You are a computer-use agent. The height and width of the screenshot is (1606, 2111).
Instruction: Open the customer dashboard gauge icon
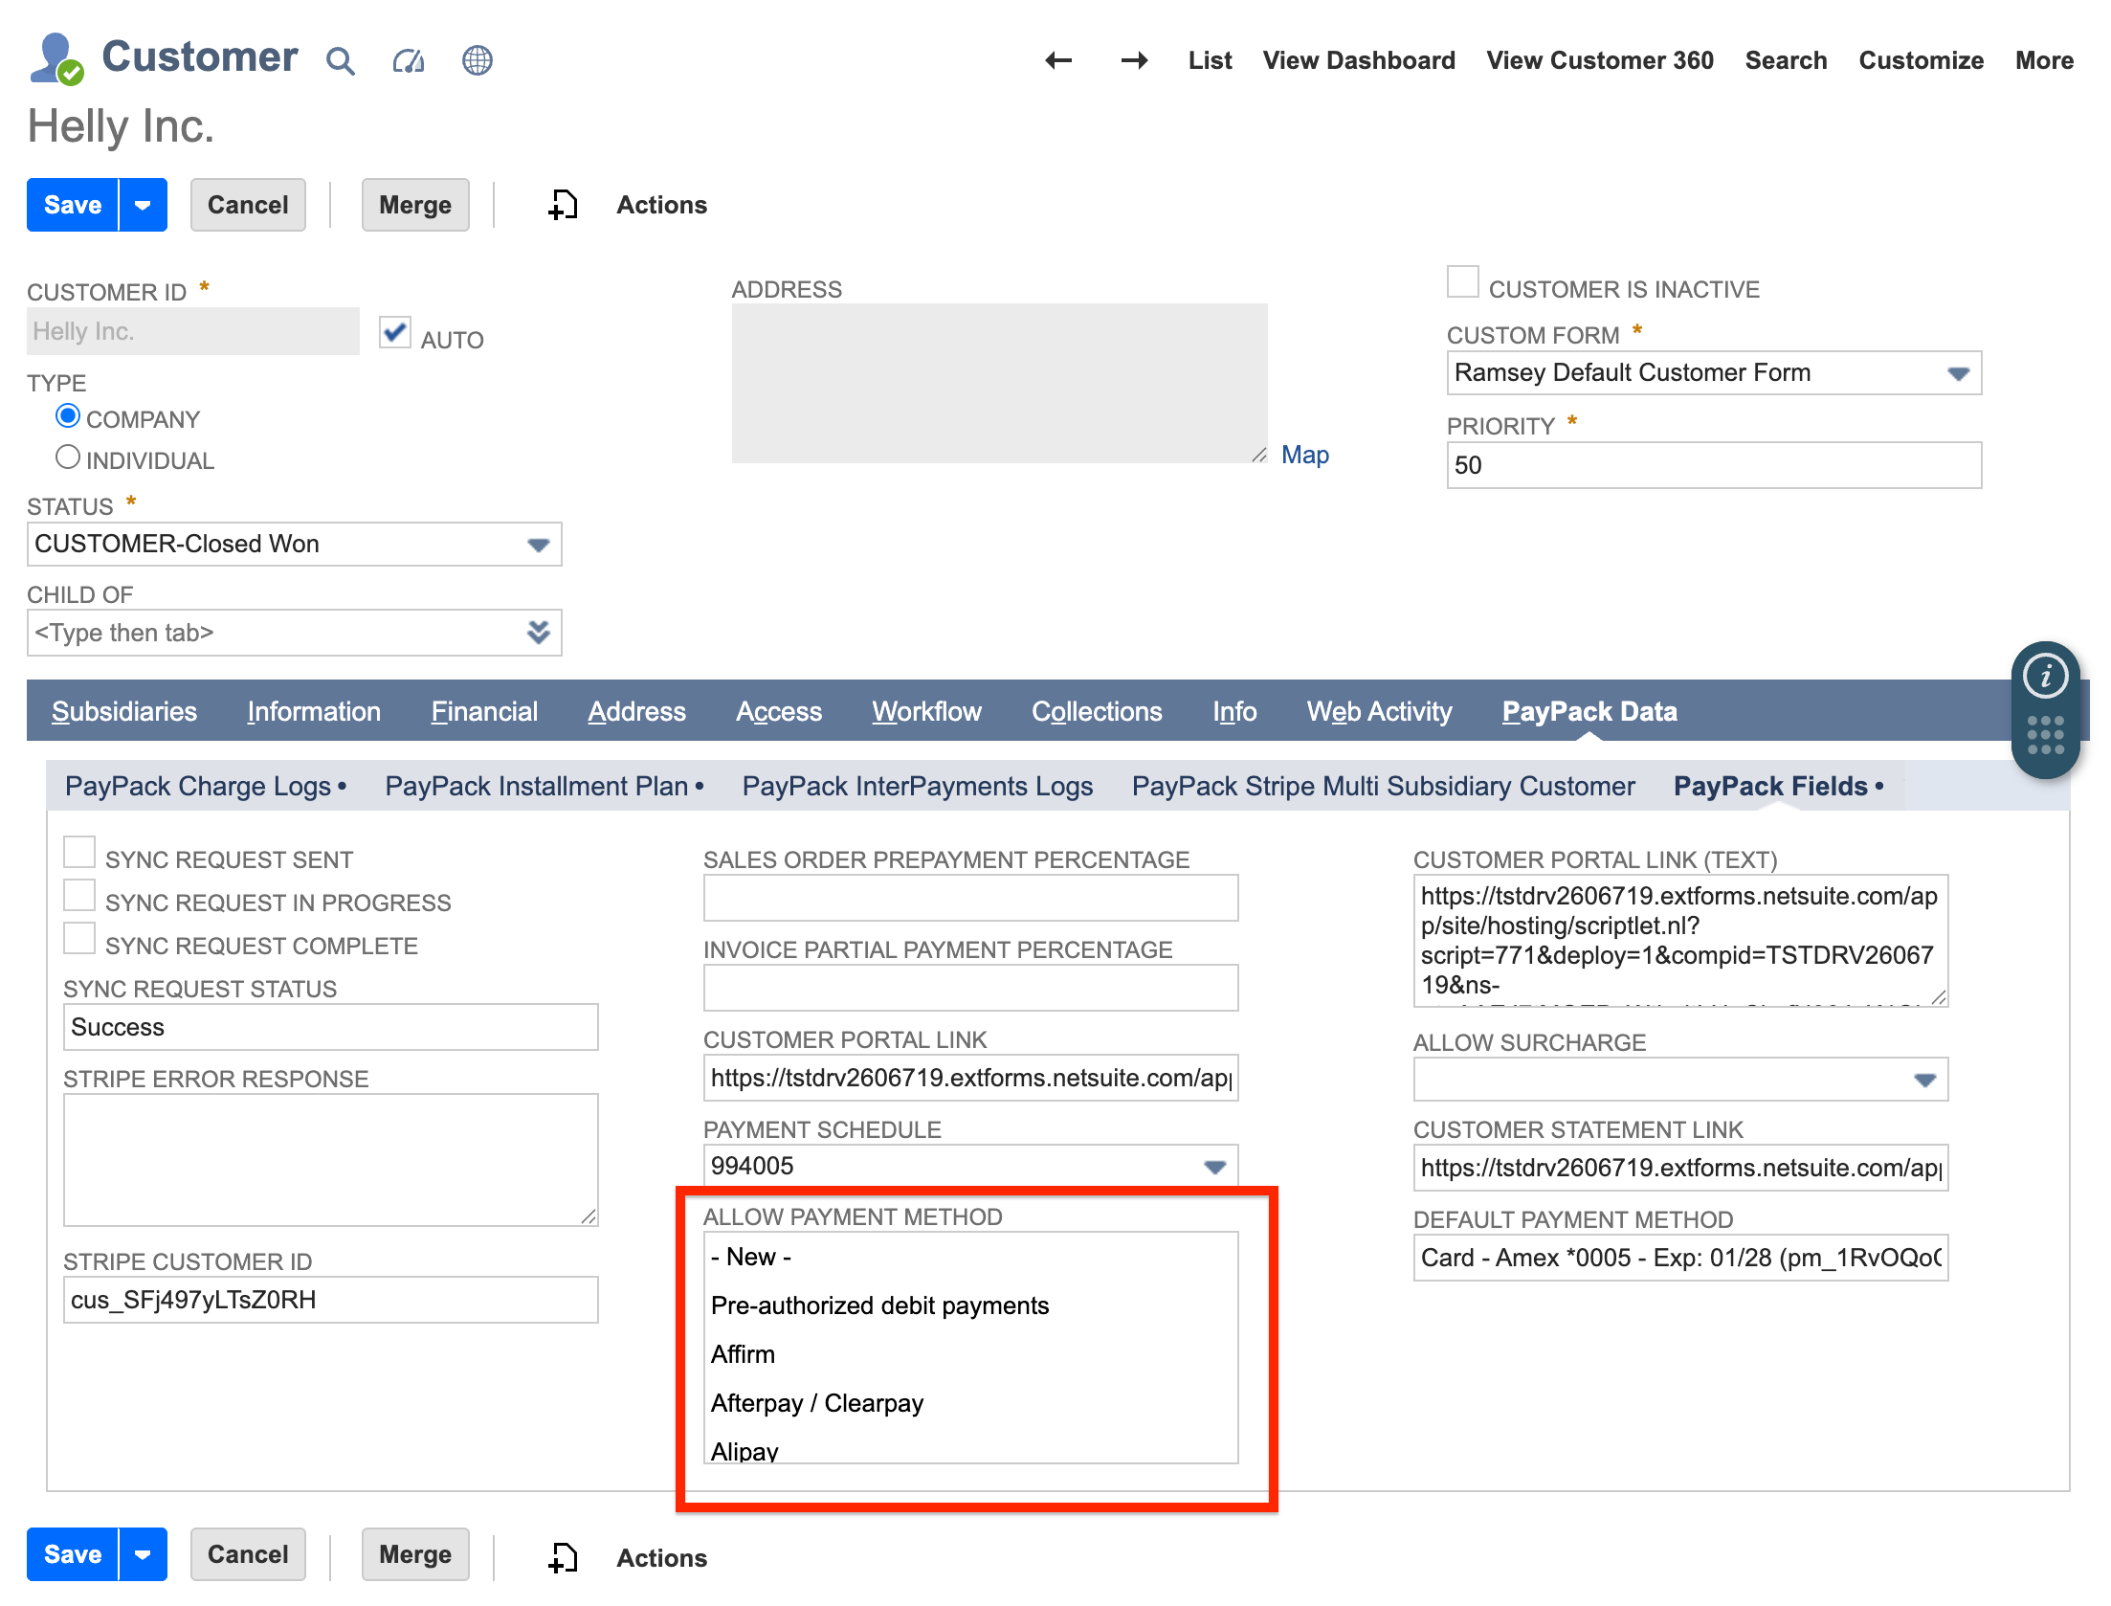(408, 60)
